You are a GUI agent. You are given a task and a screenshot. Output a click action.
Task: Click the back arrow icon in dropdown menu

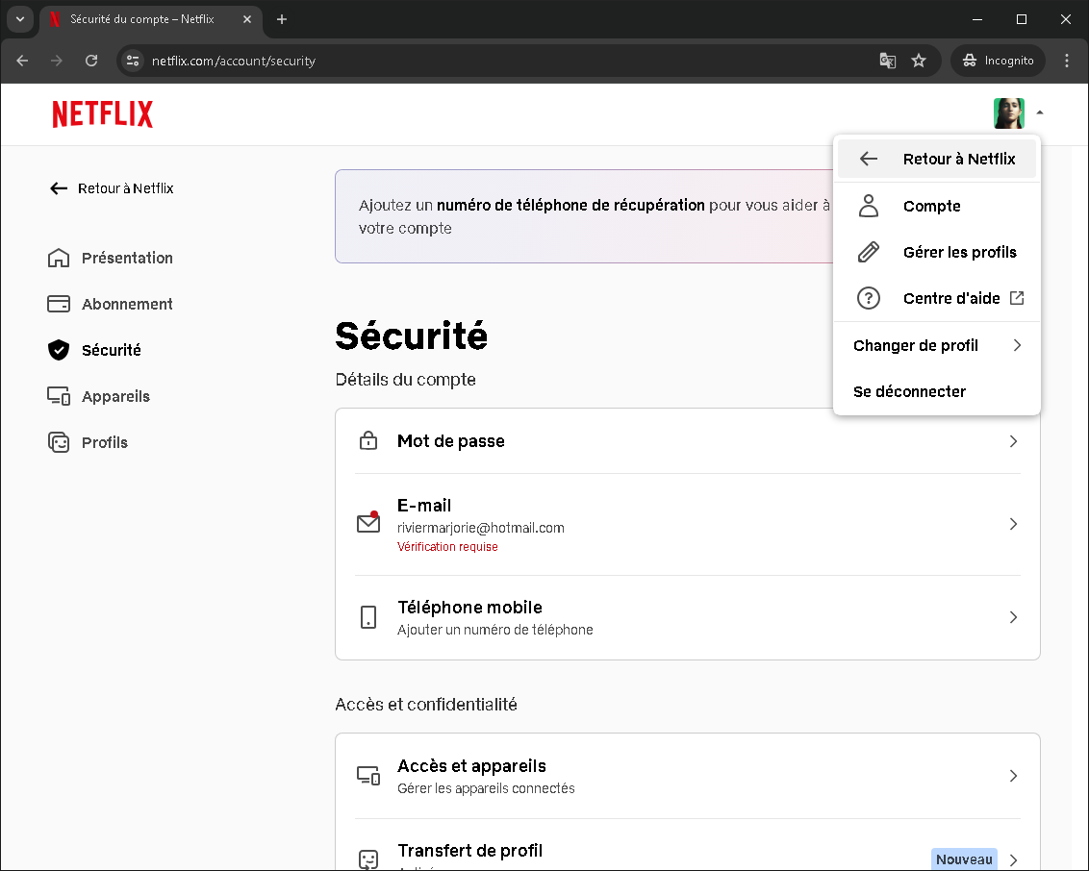(x=868, y=159)
